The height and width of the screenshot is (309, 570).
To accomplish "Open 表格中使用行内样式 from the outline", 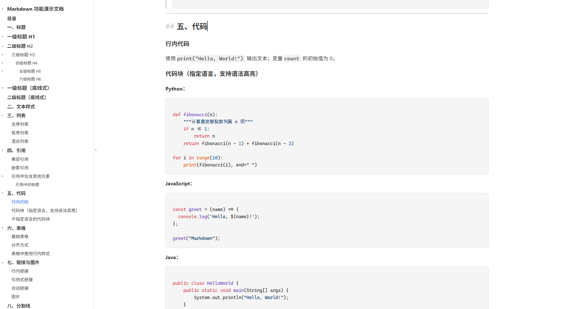I will (x=31, y=254).
